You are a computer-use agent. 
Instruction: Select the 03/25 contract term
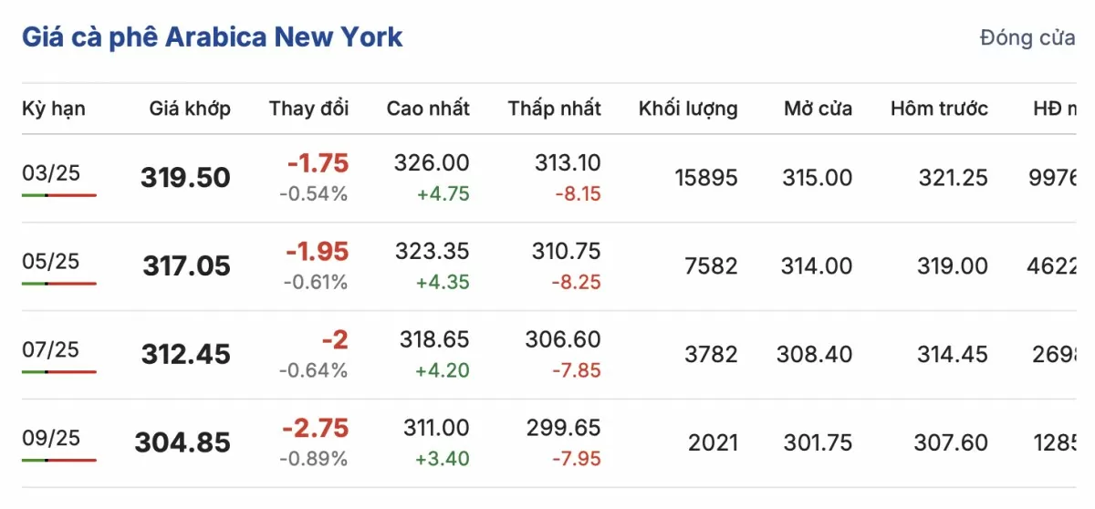(x=51, y=172)
